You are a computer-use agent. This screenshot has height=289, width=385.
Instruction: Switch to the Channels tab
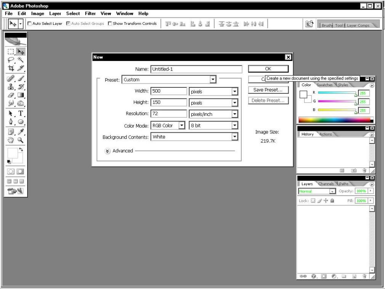pos(326,184)
